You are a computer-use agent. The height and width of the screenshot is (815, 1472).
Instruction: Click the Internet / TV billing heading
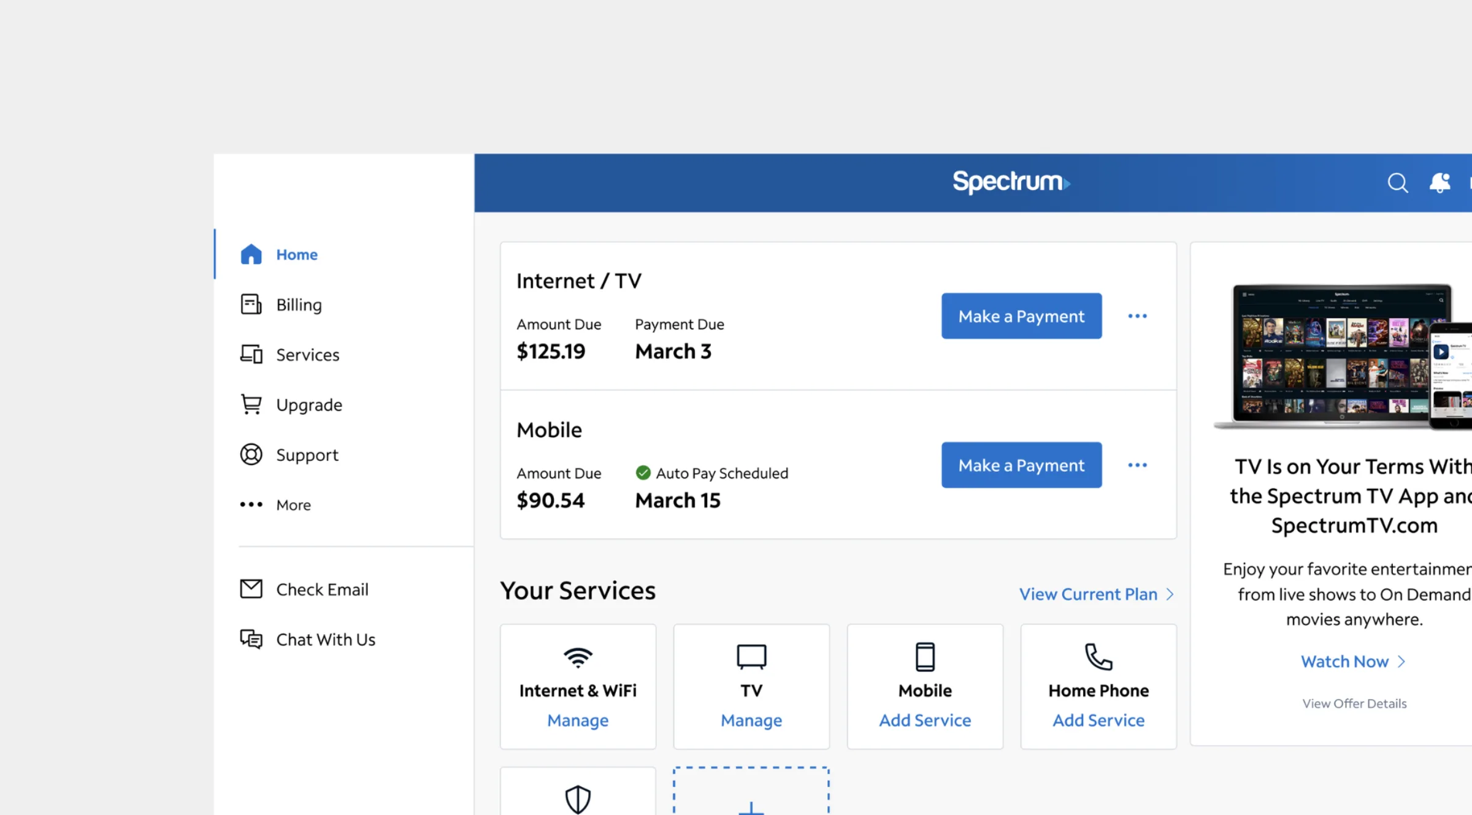578,281
